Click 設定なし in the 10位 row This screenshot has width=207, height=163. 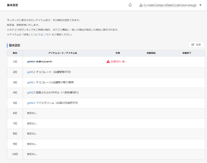pyautogui.click(x=32, y=154)
